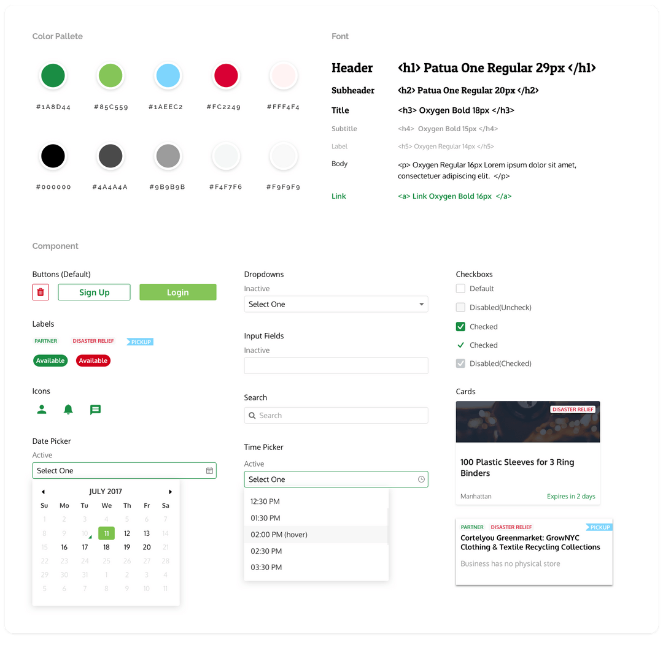Click the blue PICKUP label tag under Labels
Viewport: 663px width, 645px height.
point(140,342)
